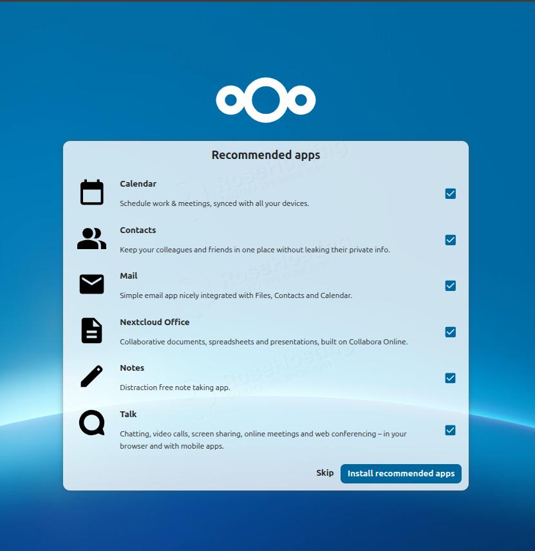The width and height of the screenshot is (535, 551).
Task: Click 'Chatting, video calls, screen sharing' description
Action: pos(263,440)
